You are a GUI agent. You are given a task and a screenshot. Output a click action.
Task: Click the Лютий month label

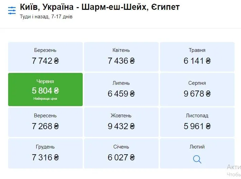pyautogui.click(x=197, y=147)
